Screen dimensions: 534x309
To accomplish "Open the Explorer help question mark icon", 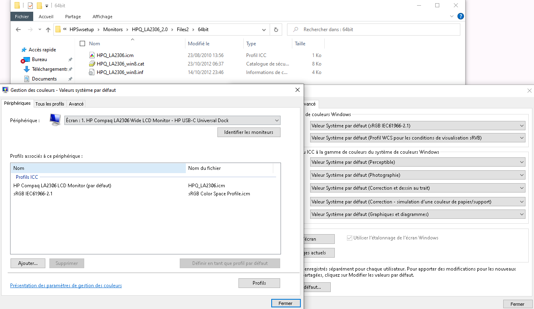I will coord(460,17).
